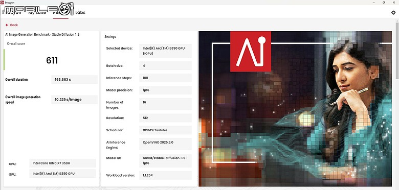Click the GPU value field at bottom left
The image size is (399, 190).
point(62,174)
